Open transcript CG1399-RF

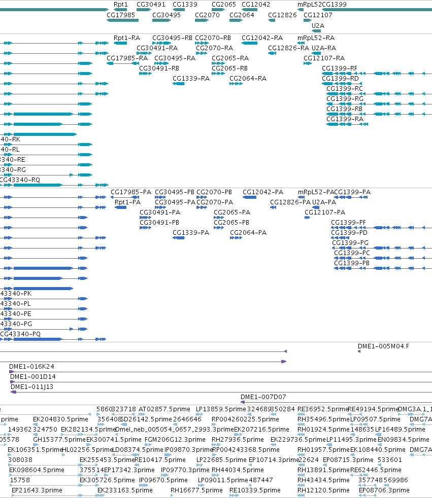[x=340, y=68]
